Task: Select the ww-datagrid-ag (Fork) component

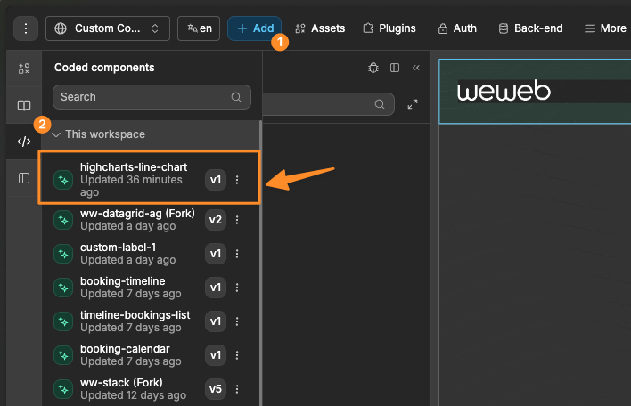Action: pyautogui.click(x=150, y=220)
